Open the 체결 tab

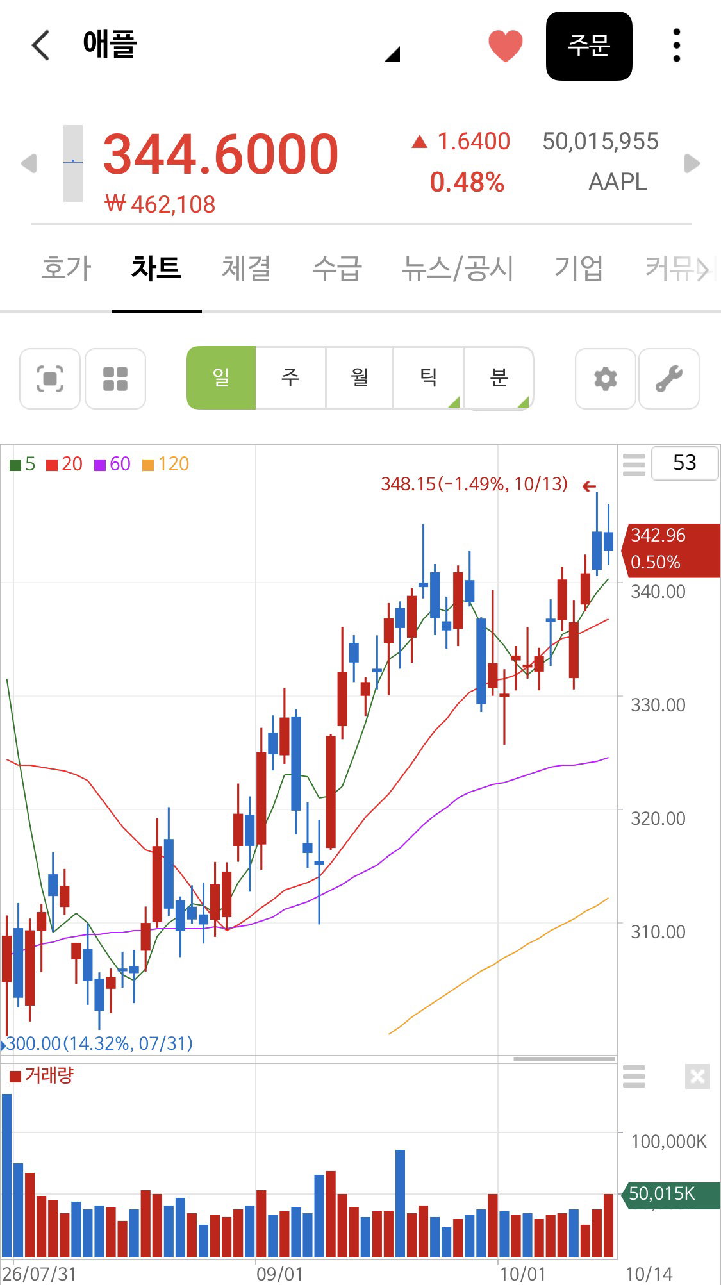[x=246, y=268]
